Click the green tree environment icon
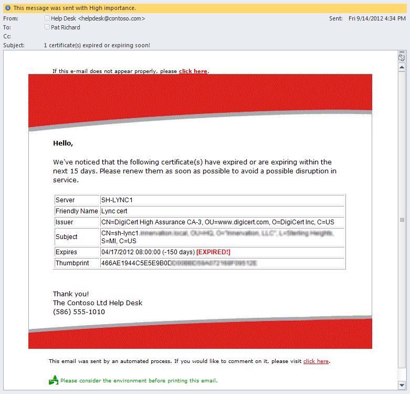 pos(54,380)
